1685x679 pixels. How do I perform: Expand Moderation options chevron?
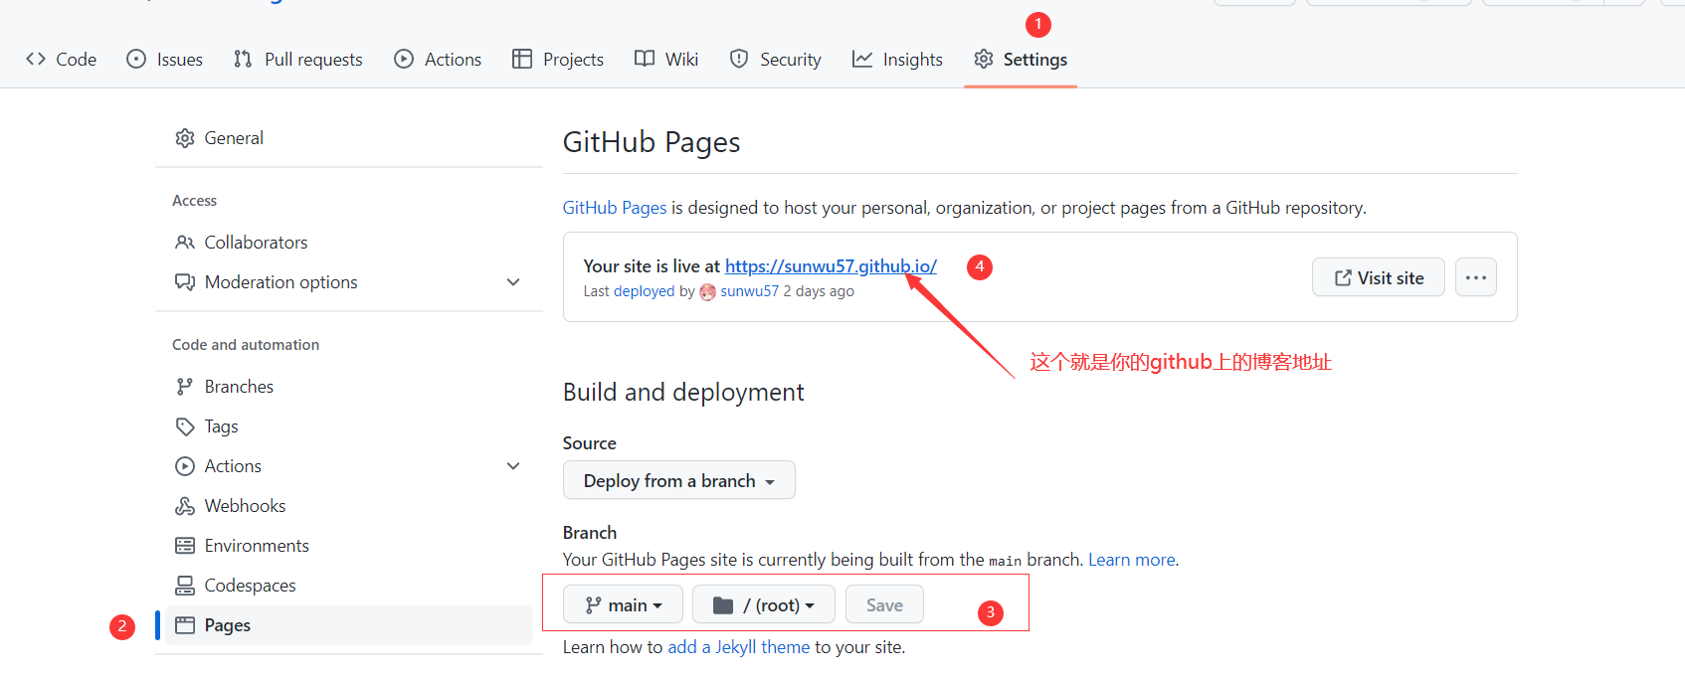pyautogui.click(x=513, y=282)
